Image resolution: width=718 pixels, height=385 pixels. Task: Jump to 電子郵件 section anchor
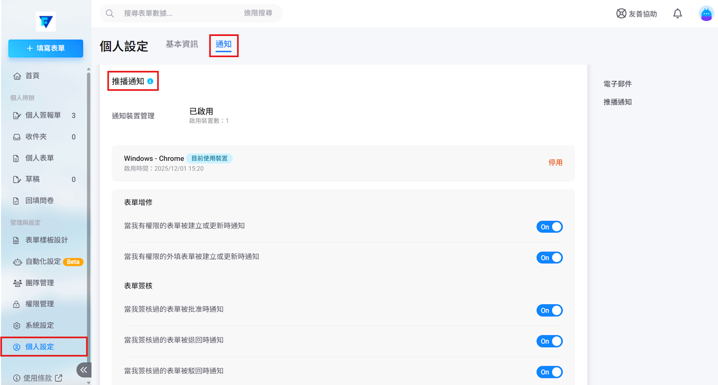pyautogui.click(x=617, y=84)
